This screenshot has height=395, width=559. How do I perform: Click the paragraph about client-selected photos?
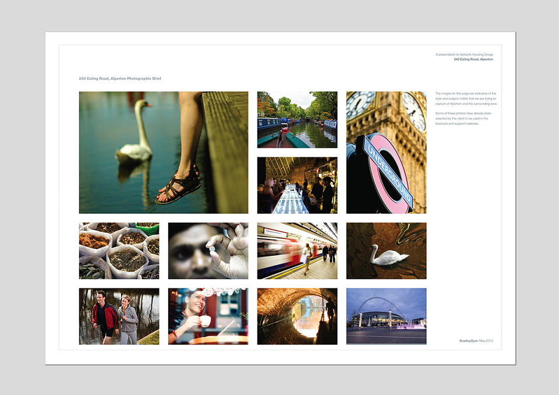pos(463,118)
